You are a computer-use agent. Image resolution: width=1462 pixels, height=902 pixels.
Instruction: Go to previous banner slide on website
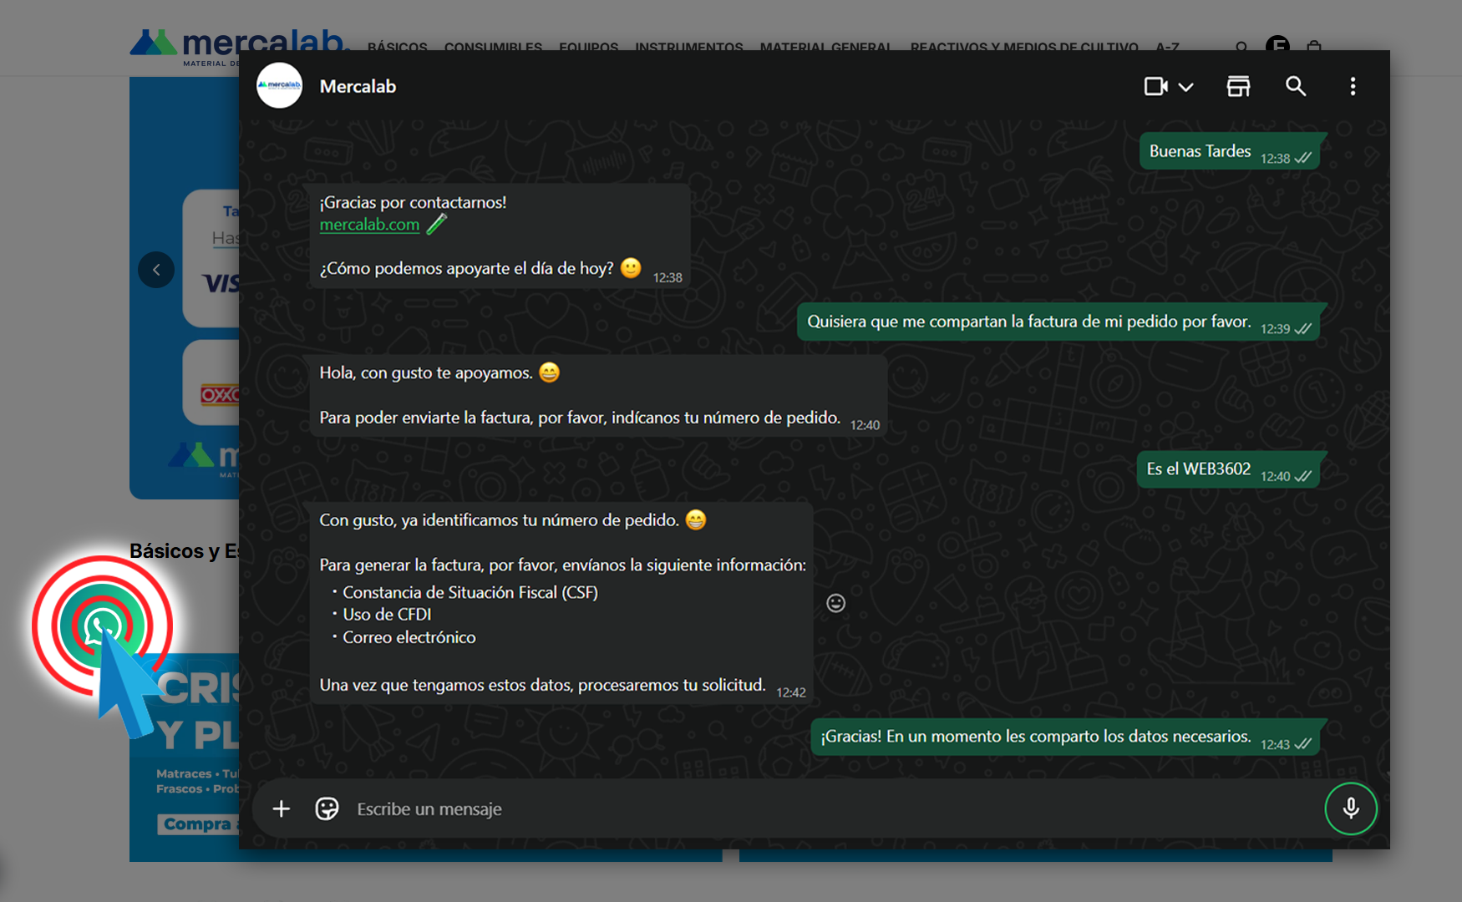pyautogui.click(x=156, y=270)
